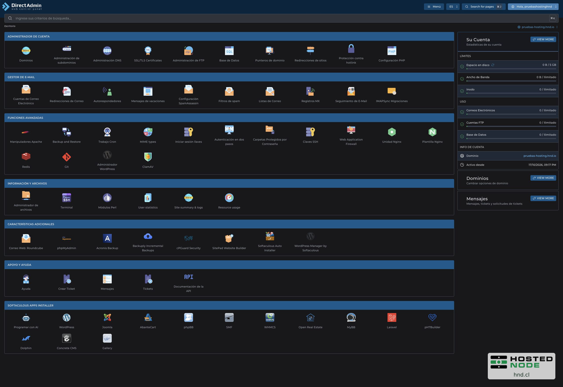Screen dimensions: 563x387
Task: Open Cuentas de Correo Electrónico
Action: tap(26, 89)
